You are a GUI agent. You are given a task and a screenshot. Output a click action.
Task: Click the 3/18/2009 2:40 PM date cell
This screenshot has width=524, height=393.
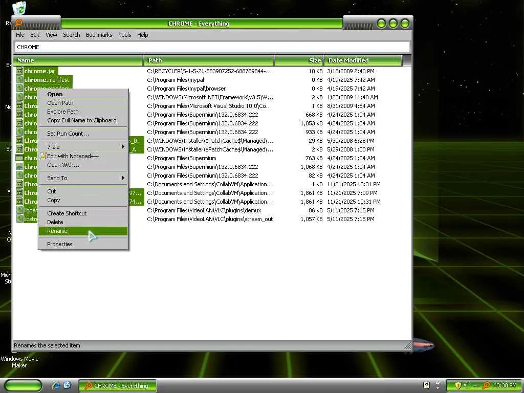(x=351, y=71)
